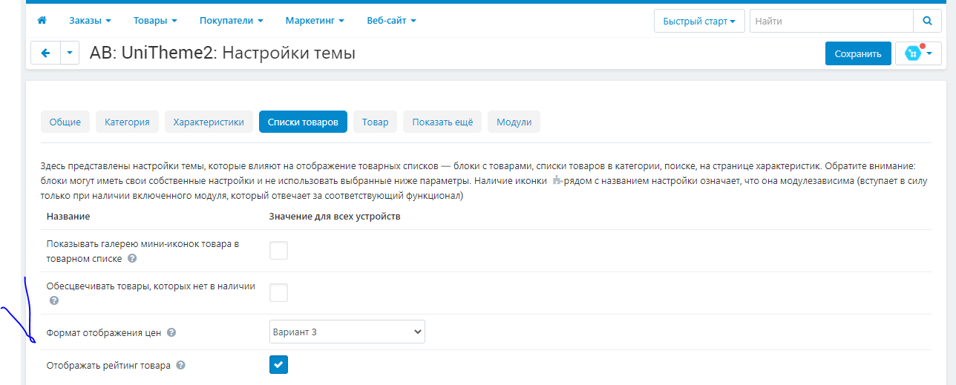
Task: Click help icon beside Формат отображения цен
Action: (171, 333)
